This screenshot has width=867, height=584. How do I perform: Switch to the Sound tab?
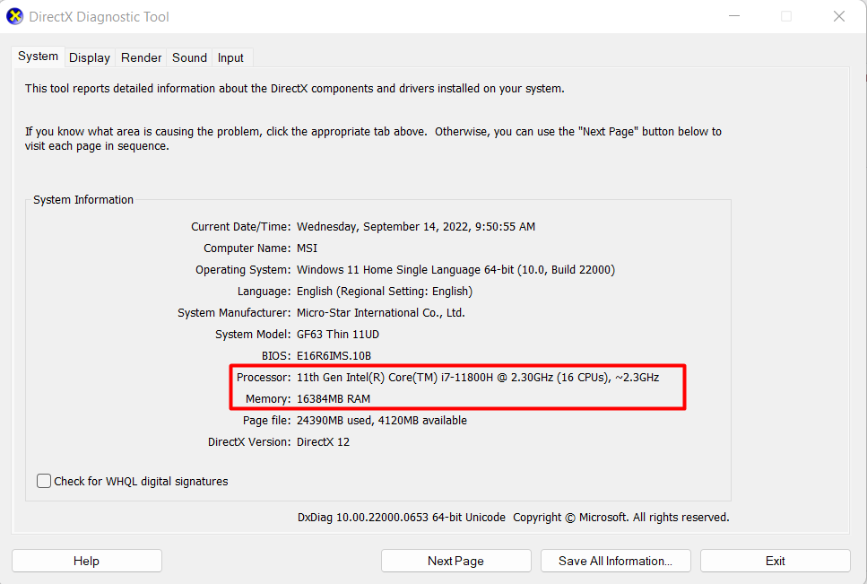point(189,57)
